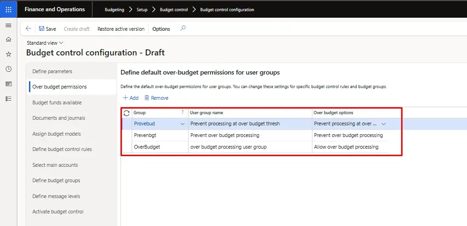This screenshot has height=226, width=467.
Task: Click 'Allow over budget processing' cell
Action: click(x=351, y=147)
